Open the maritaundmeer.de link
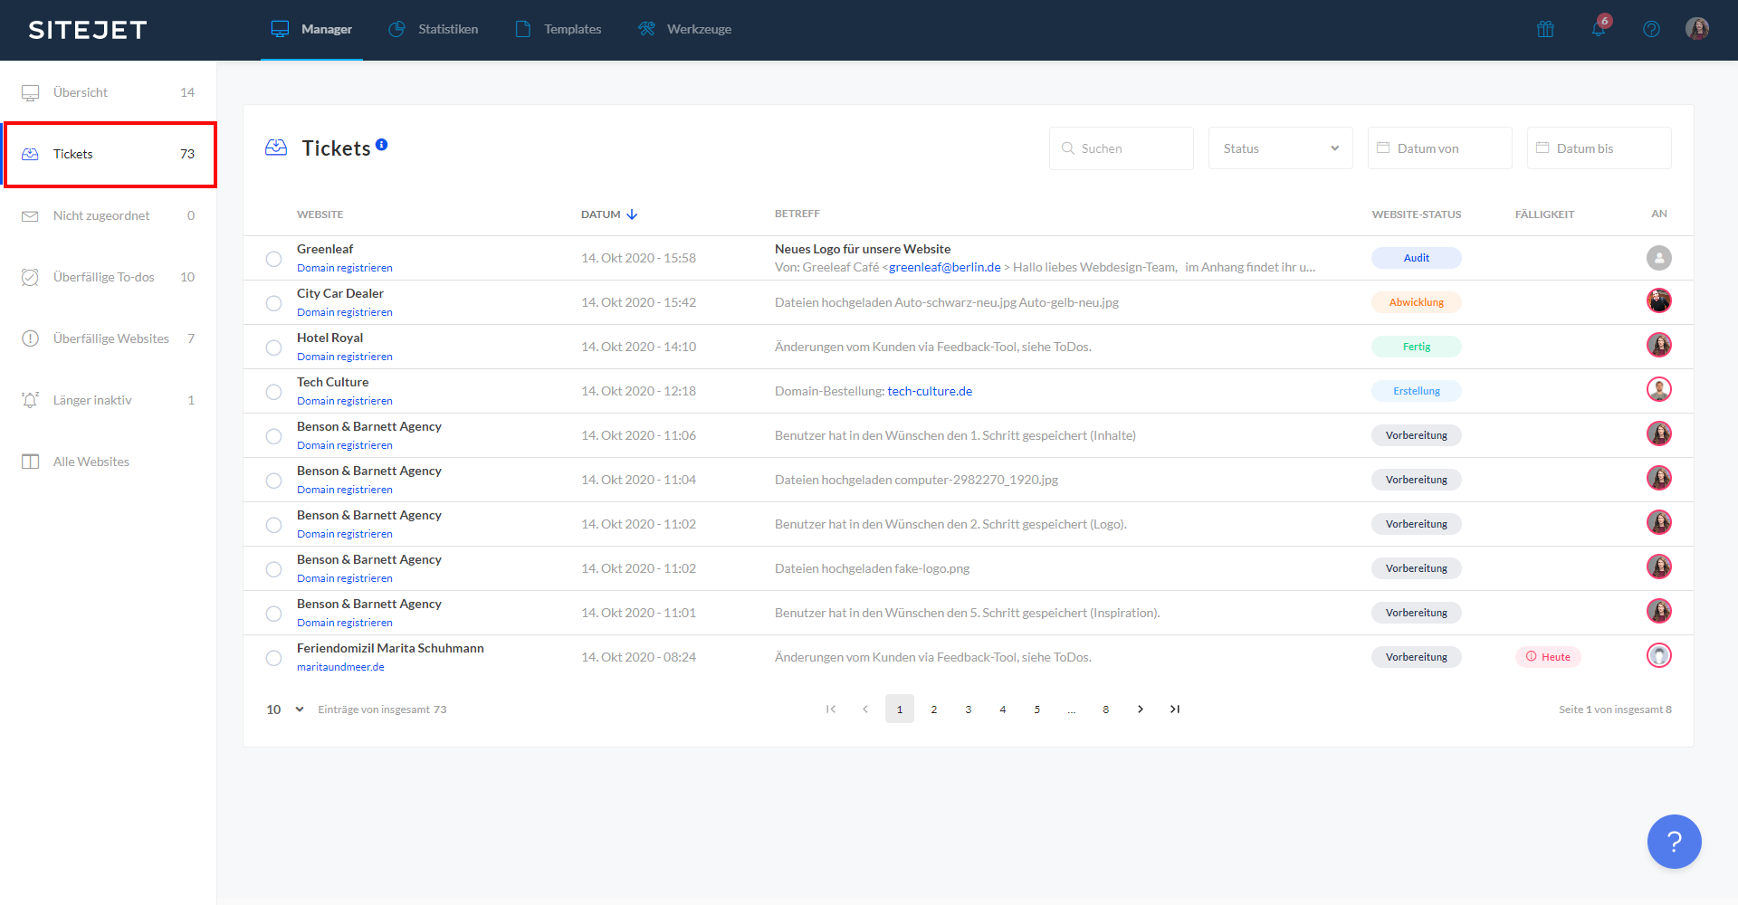The height and width of the screenshot is (905, 1738). point(340,667)
